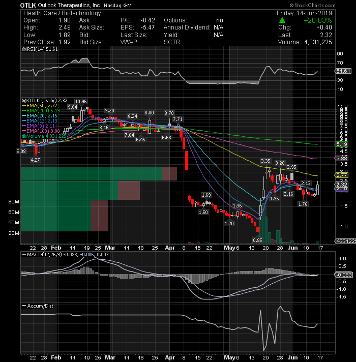The image size is (356, 362).
Task: Click the 1.69 price annotation
Action: point(206,195)
